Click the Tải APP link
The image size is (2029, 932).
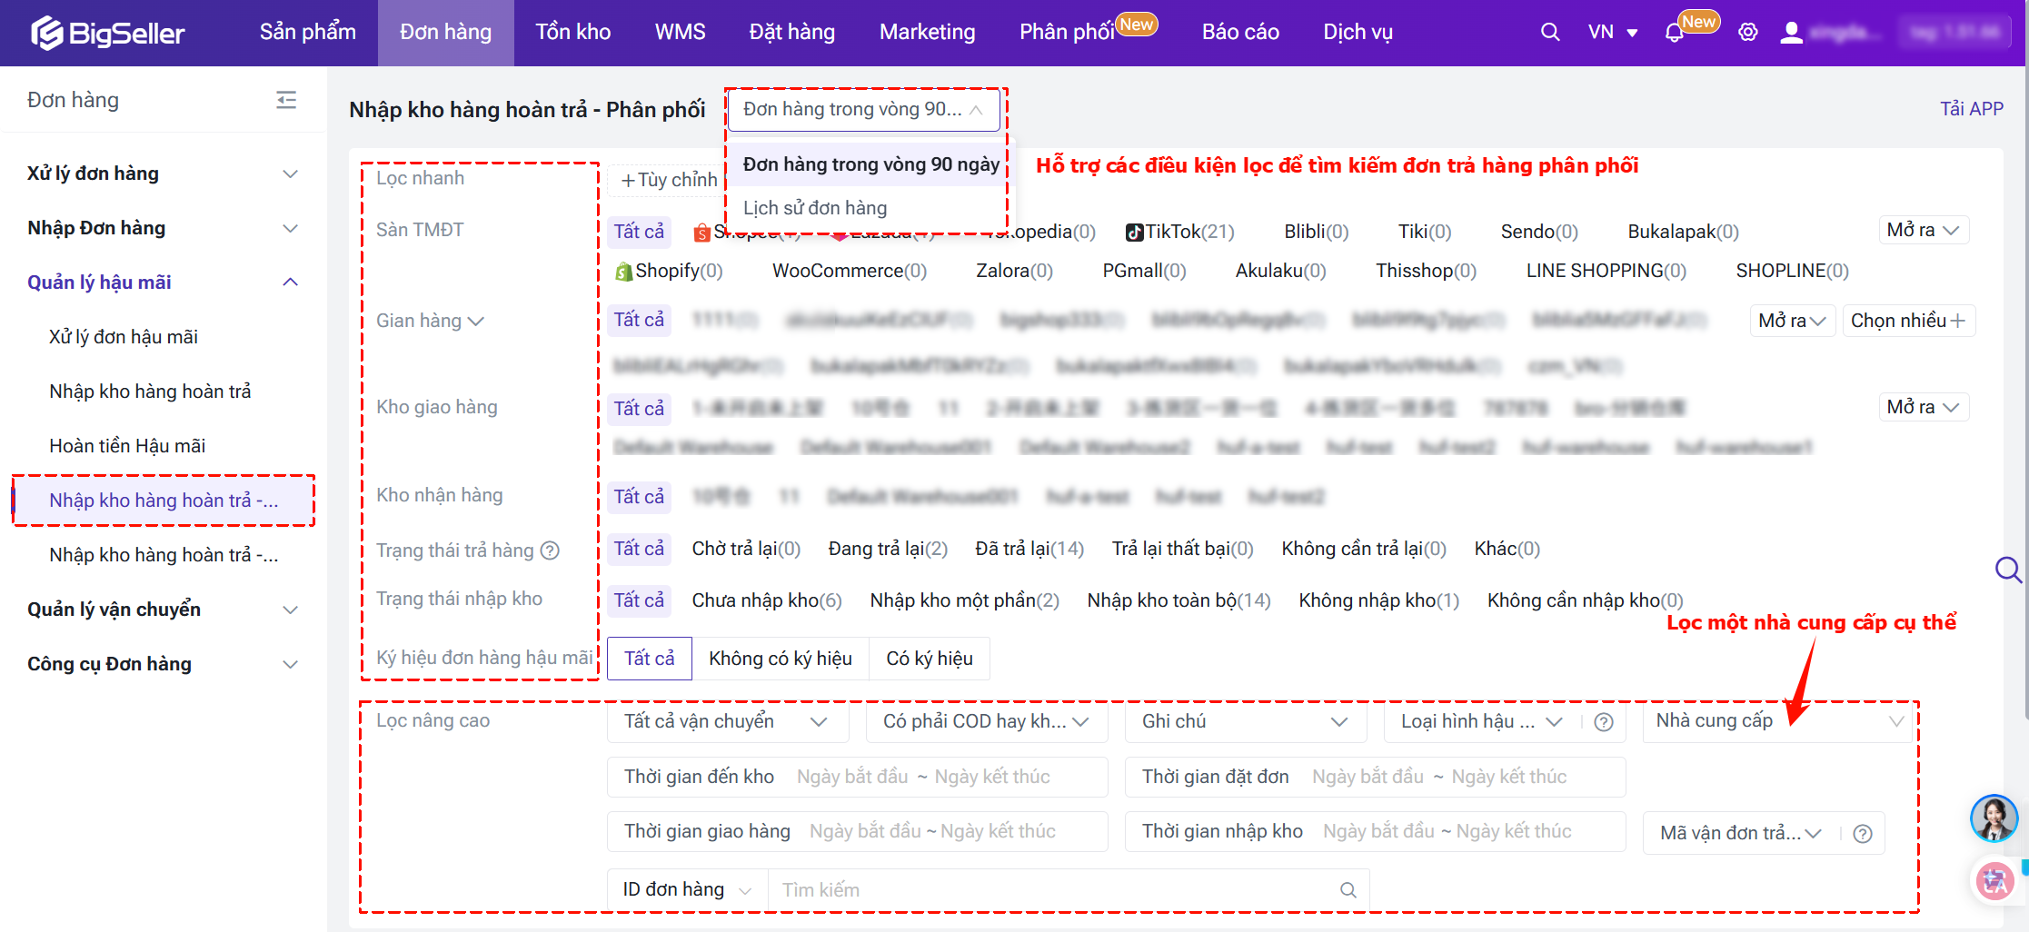(x=1971, y=109)
